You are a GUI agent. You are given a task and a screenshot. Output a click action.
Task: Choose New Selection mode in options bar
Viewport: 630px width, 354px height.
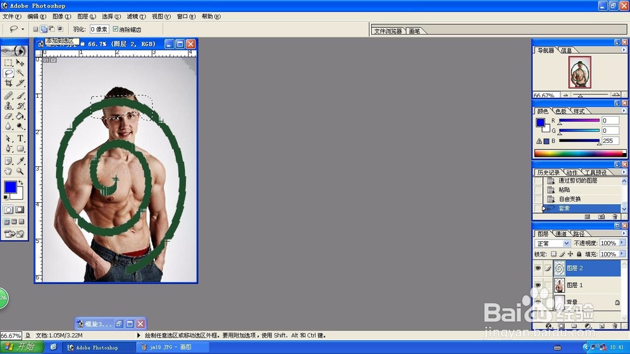pos(35,29)
